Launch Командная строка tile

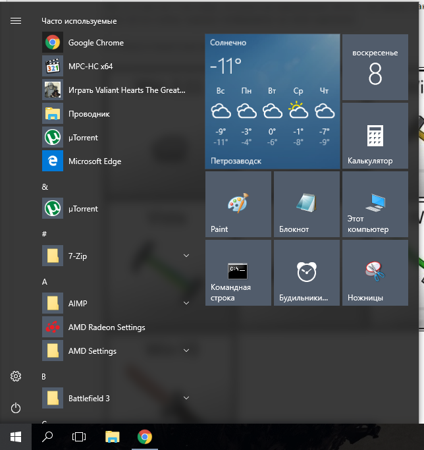(238, 273)
